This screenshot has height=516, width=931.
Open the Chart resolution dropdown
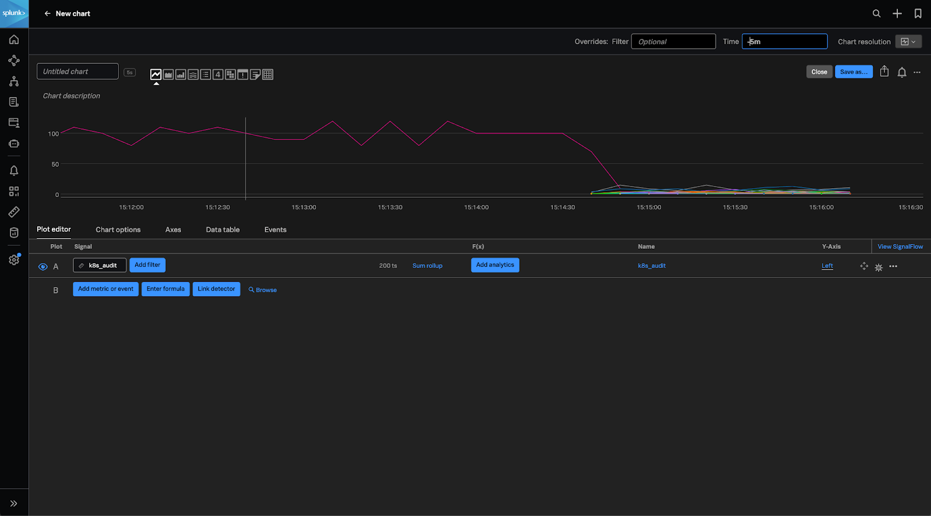coord(908,42)
